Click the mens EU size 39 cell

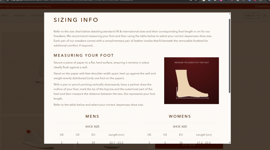tap(93, 142)
